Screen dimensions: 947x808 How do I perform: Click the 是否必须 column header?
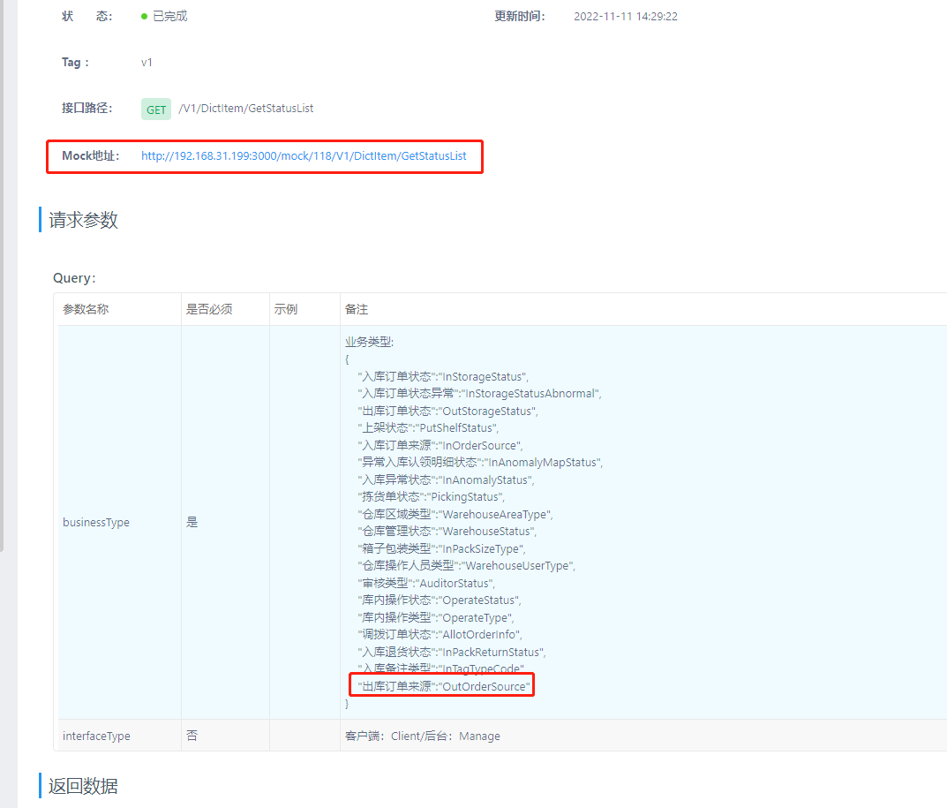pyautogui.click(x=208, y=310)
